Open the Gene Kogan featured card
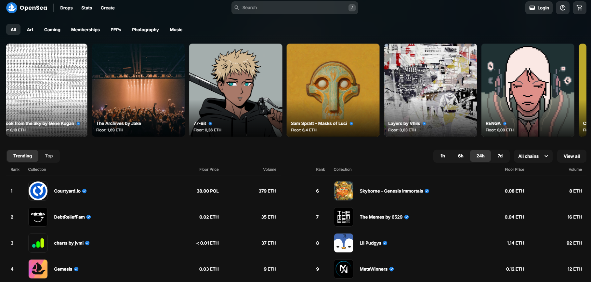Viewport: 591px width, 282px height. 47,90
